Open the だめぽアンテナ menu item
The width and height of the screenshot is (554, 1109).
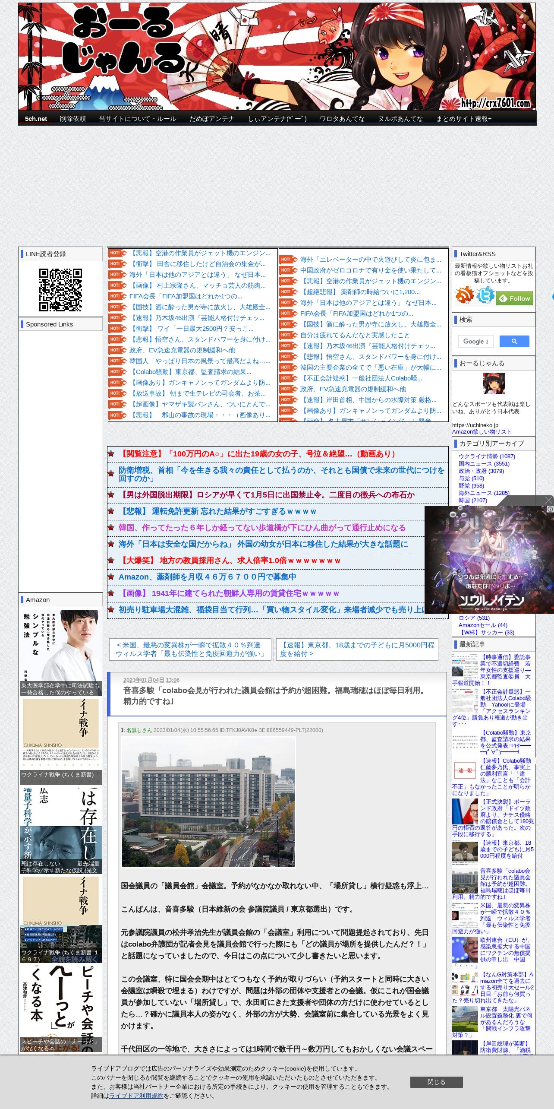(212, 119)
